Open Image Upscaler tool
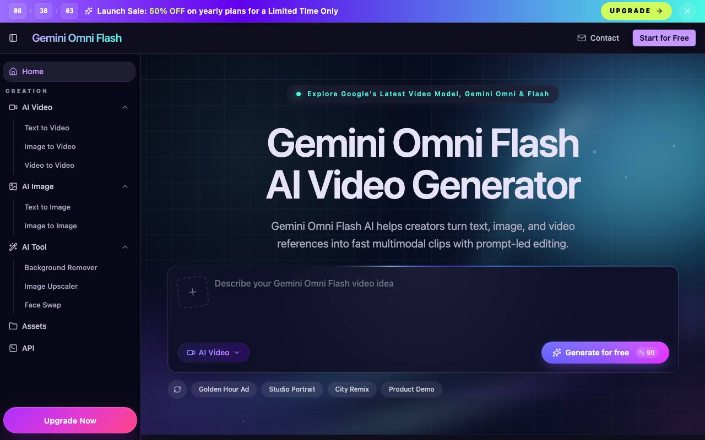705x440 pixels. (x=51, y=286)
